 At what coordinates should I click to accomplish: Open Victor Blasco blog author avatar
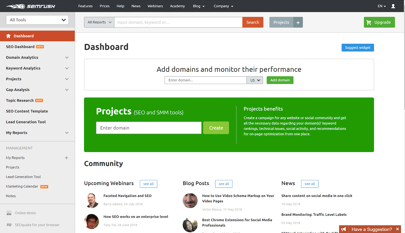[x=190, y=201]
